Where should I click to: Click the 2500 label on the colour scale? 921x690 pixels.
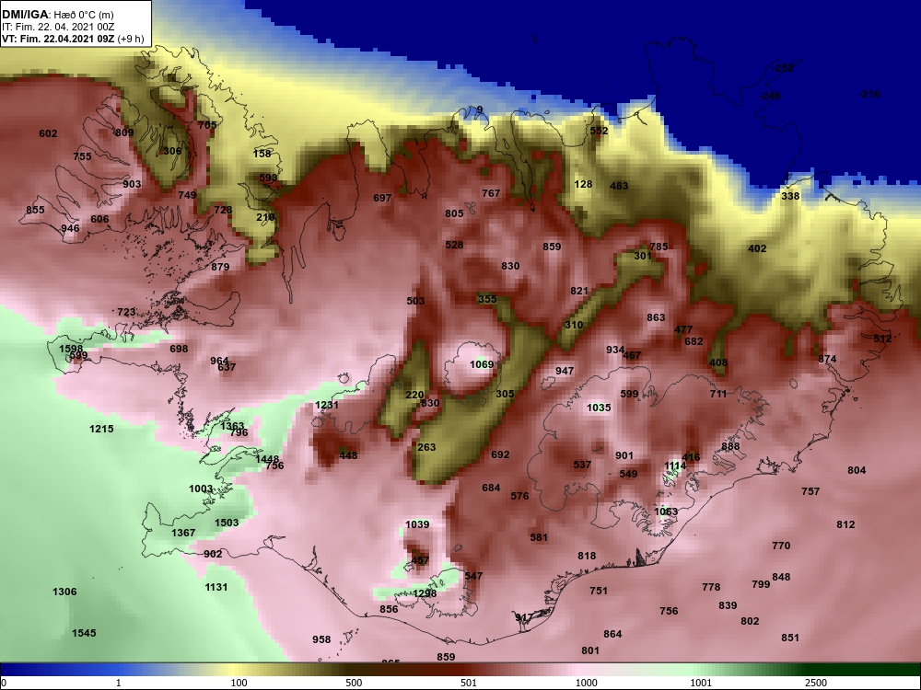[815, 683]
